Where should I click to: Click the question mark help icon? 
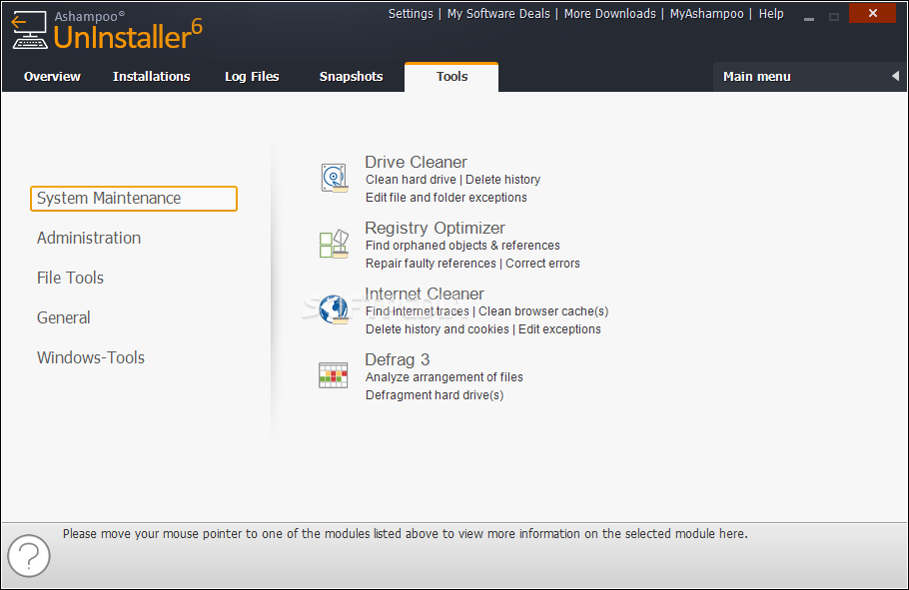pyautogui.click(x=29, y=556)
